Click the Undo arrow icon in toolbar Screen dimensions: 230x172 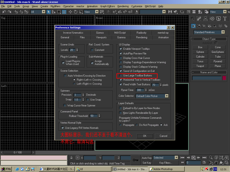[4, 12]
